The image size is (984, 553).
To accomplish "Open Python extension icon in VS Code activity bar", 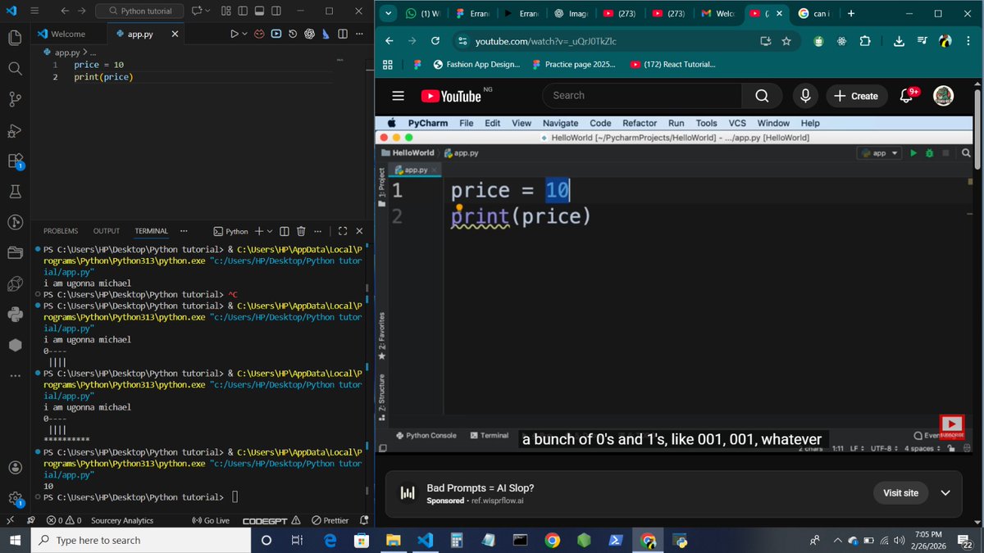I will tap(15, 314).
